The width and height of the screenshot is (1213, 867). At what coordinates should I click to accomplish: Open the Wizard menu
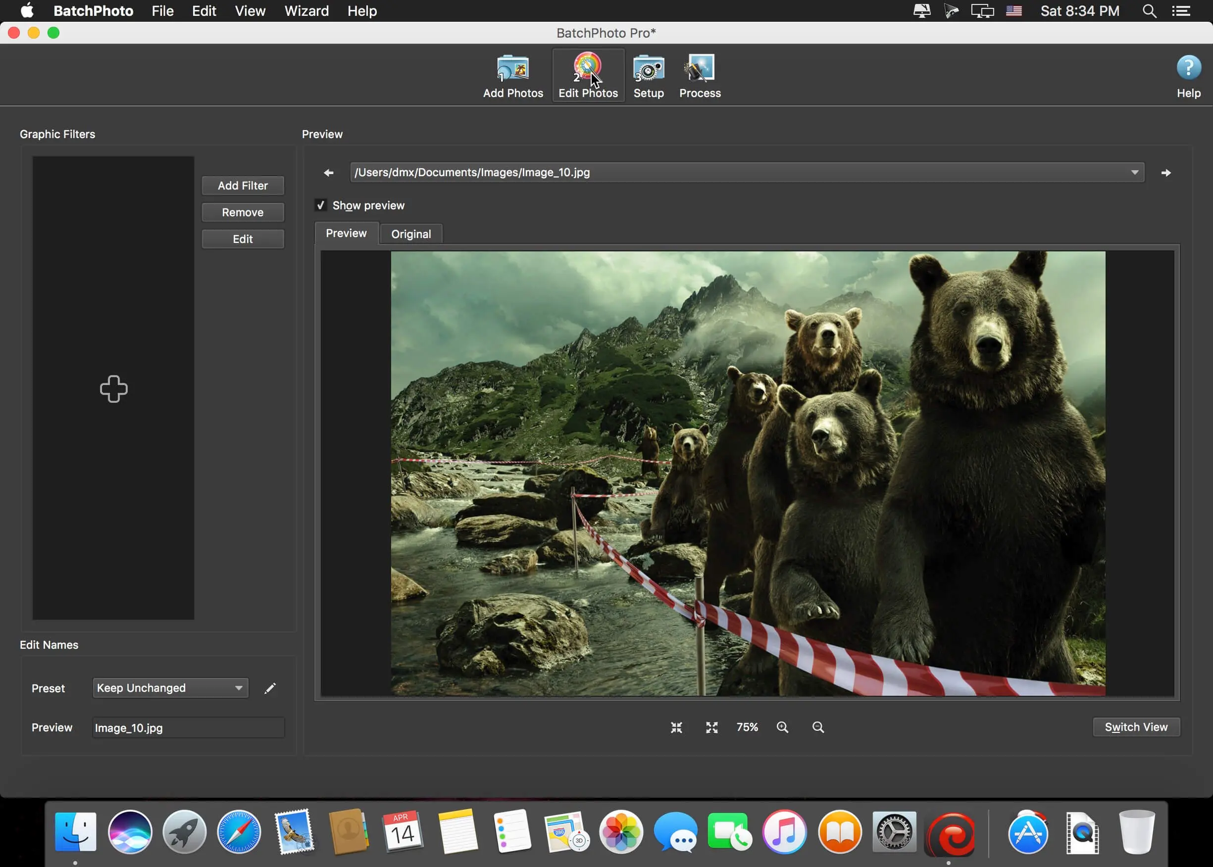pyautogui.click(x=305, y=11)
